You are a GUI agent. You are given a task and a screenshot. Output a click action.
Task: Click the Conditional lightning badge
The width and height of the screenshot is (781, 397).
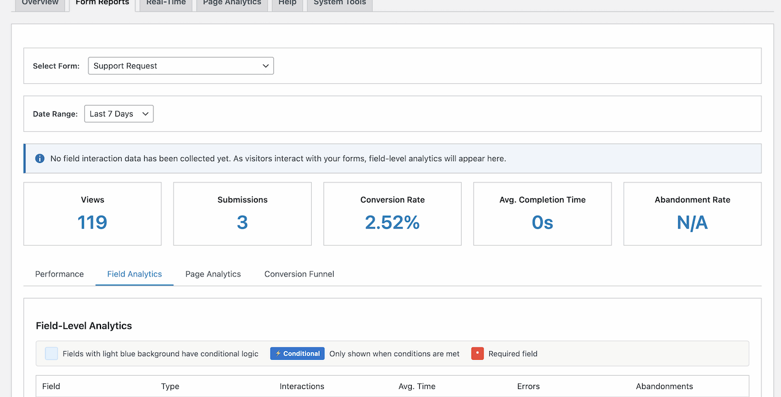click(297, 353)
